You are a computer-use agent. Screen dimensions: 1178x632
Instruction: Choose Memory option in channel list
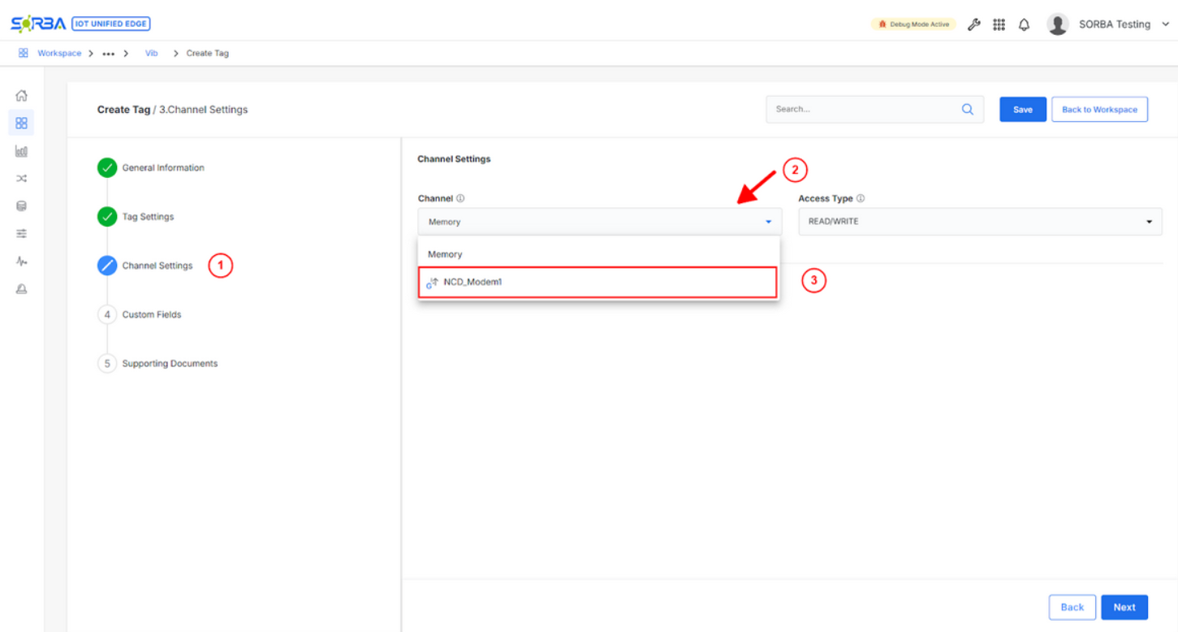[x=445, y=254]
